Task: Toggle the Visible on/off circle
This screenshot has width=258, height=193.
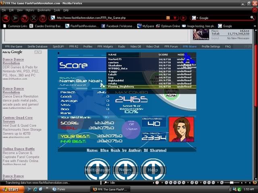Action: click(132, 129)
